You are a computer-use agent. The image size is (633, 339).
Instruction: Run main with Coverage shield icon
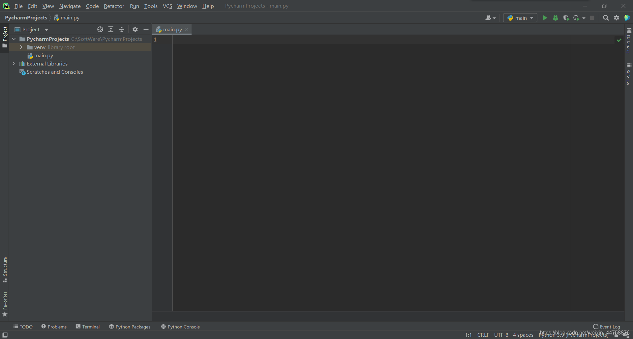(566, 18)
